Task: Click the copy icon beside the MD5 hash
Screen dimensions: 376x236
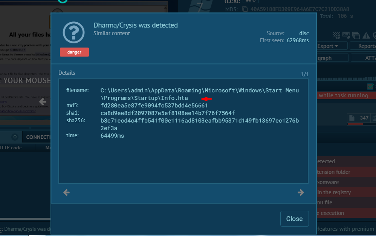Action: coord(245,9)
